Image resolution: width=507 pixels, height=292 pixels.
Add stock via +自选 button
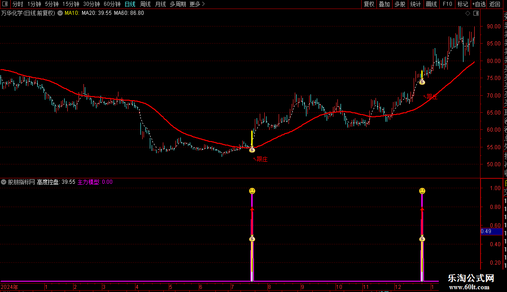click(479, 4)
